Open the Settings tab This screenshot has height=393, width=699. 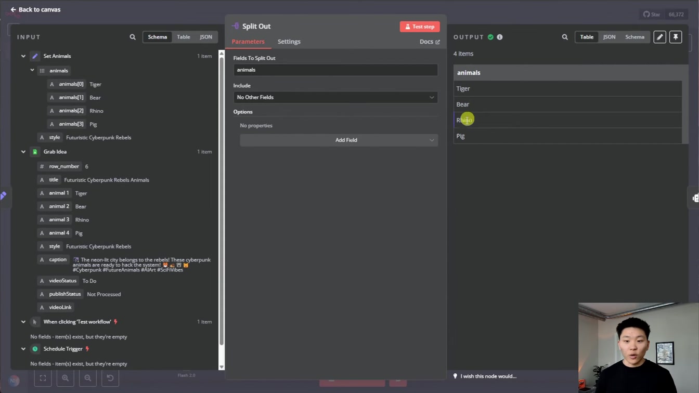[289, 42]
